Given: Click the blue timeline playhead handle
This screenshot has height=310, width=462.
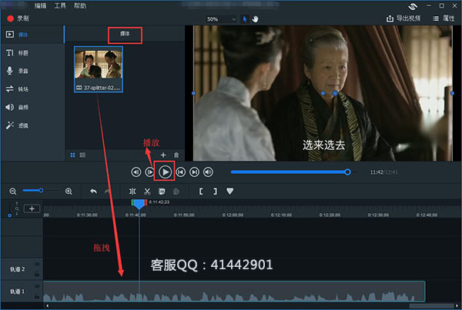Looking at the screenshot, I should (x=139, y=205).
